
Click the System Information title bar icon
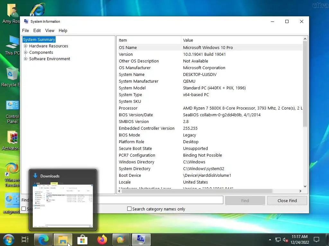tap(26, 21)
